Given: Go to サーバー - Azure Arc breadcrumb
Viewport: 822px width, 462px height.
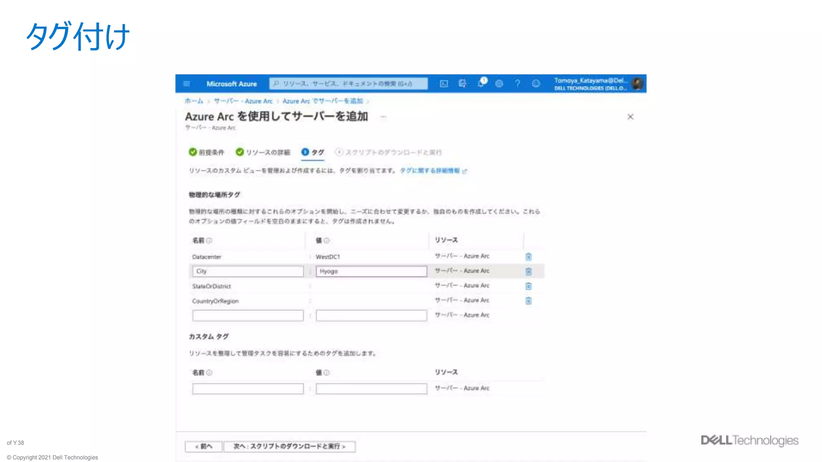Looking at the screenshot, I should coord(243,101).
